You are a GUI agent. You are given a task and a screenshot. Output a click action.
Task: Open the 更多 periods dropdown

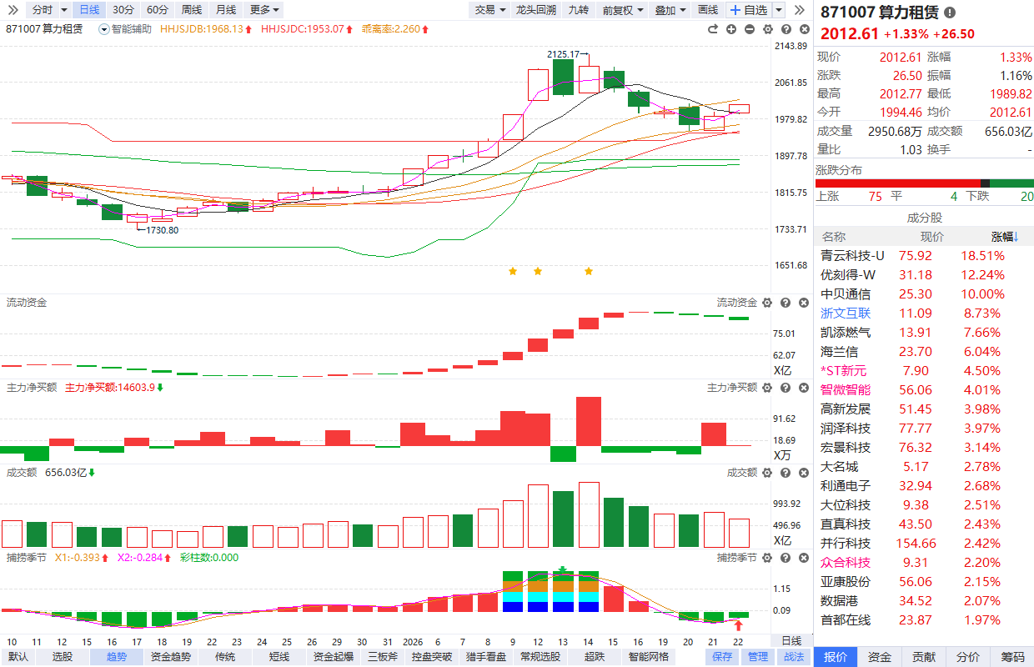[x=265, y=10]
